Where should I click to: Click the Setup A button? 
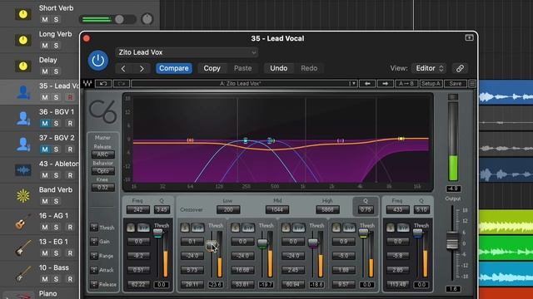pos(431,83)
